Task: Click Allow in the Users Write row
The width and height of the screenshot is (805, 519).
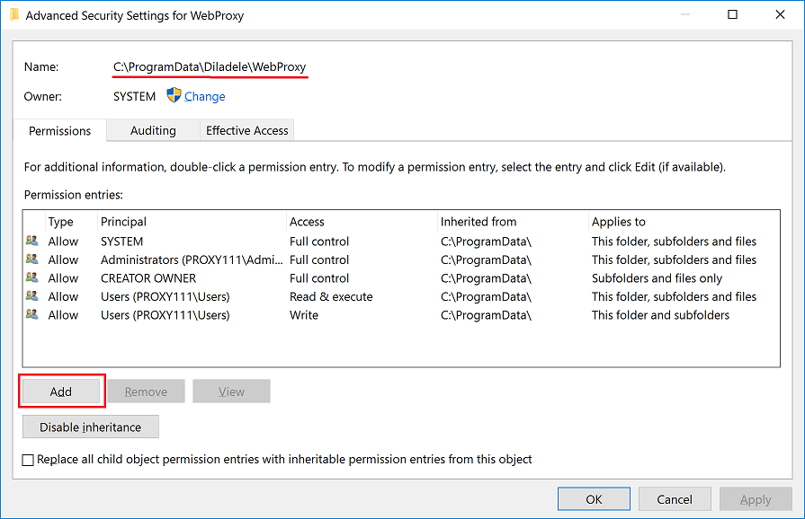Action: 63,315
